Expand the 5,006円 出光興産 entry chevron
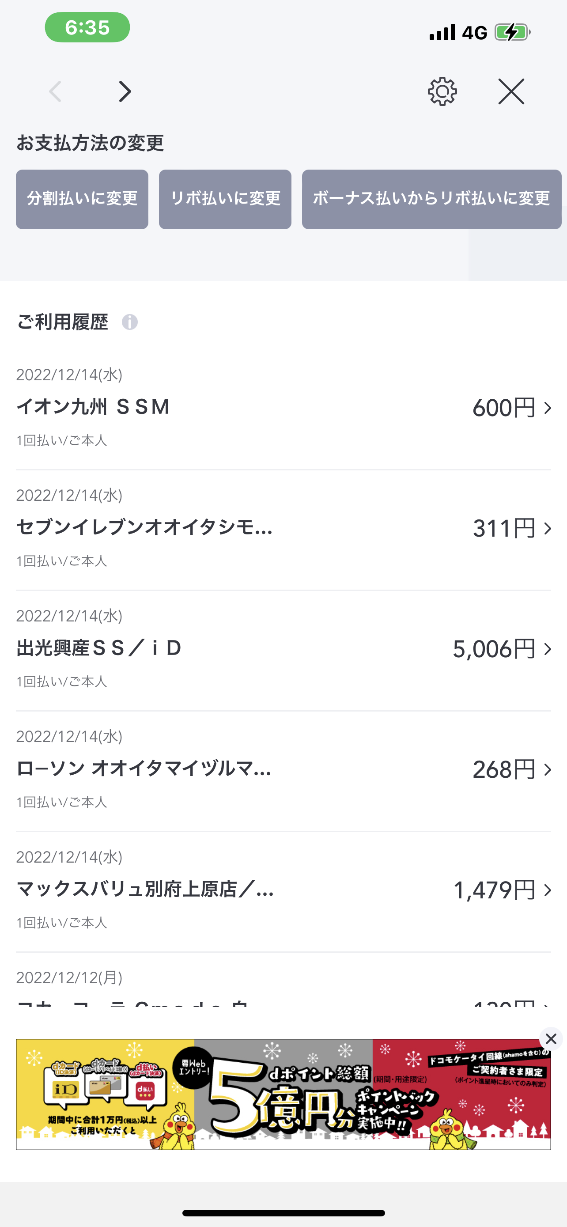This screenshot has width=567, height=1227. coord(548,649)
